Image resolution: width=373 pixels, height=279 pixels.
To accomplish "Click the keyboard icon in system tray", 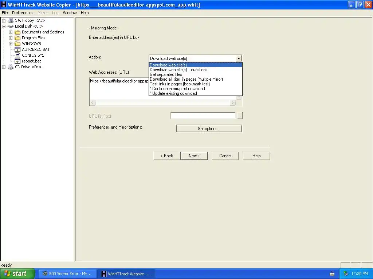I will coord(332,274).
